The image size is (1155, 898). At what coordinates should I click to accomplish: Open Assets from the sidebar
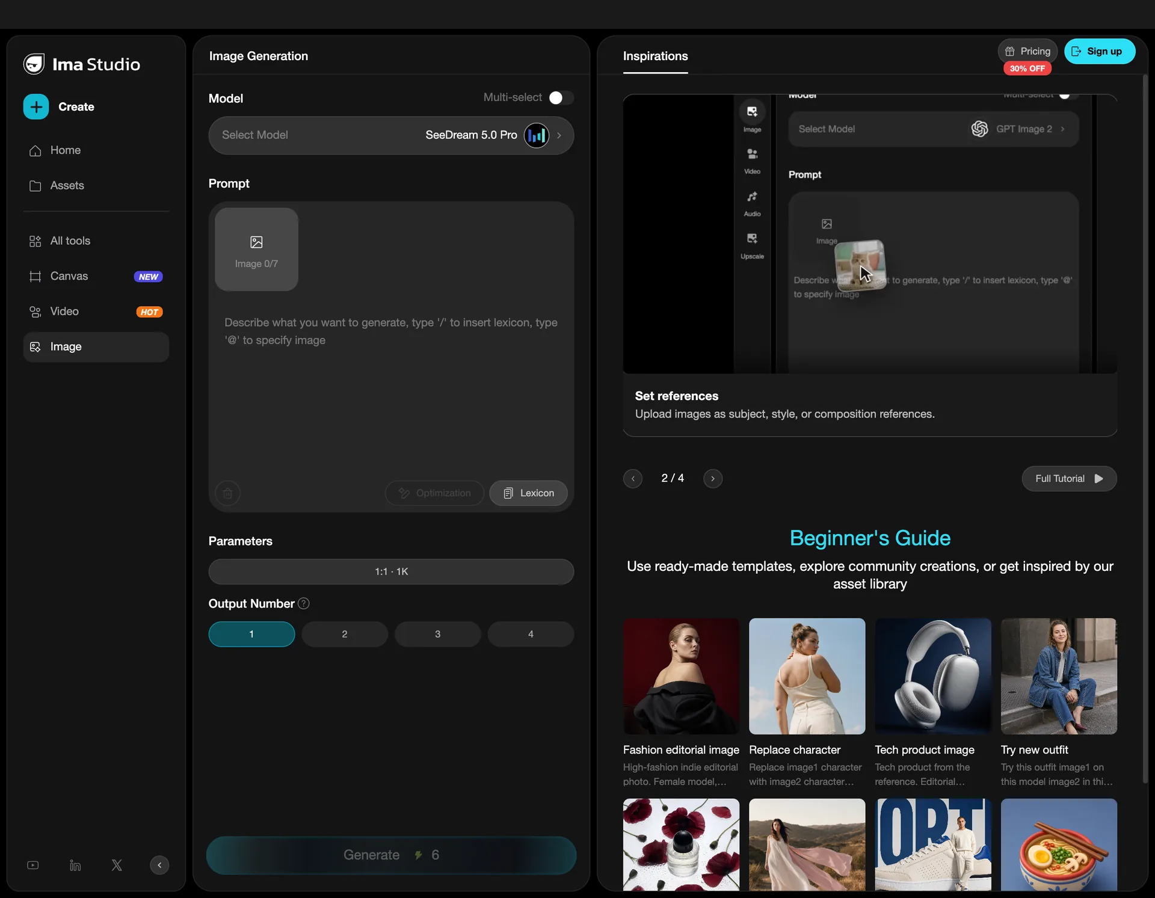(96, 186)
